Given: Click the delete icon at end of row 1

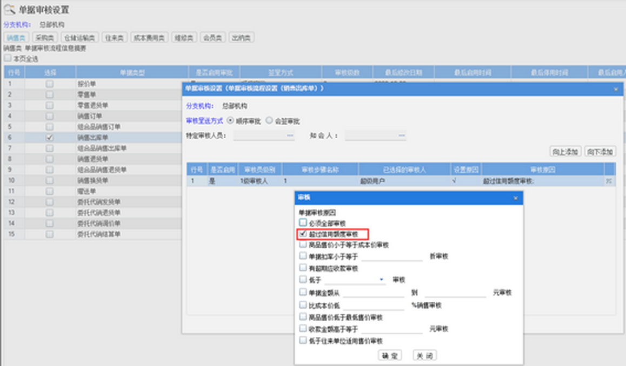Looking at the screenshot, I should pos(609,182).
